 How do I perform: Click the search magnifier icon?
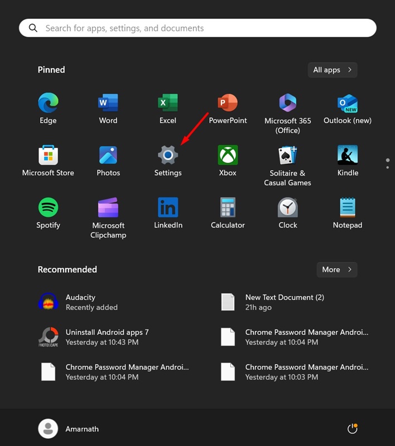[33, 28]
